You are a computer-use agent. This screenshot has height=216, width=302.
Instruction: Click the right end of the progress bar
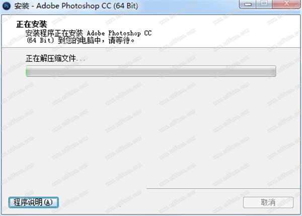click(274, 71)
